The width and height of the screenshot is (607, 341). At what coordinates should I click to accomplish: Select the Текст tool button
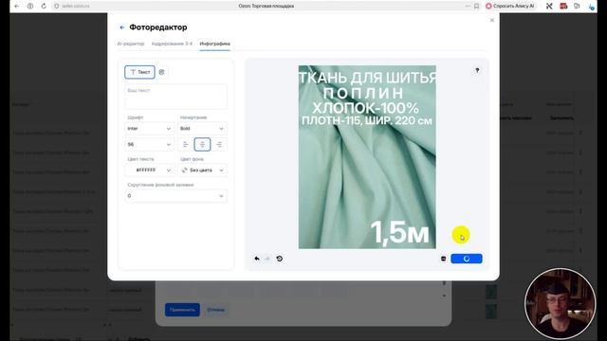coord(139,72)
